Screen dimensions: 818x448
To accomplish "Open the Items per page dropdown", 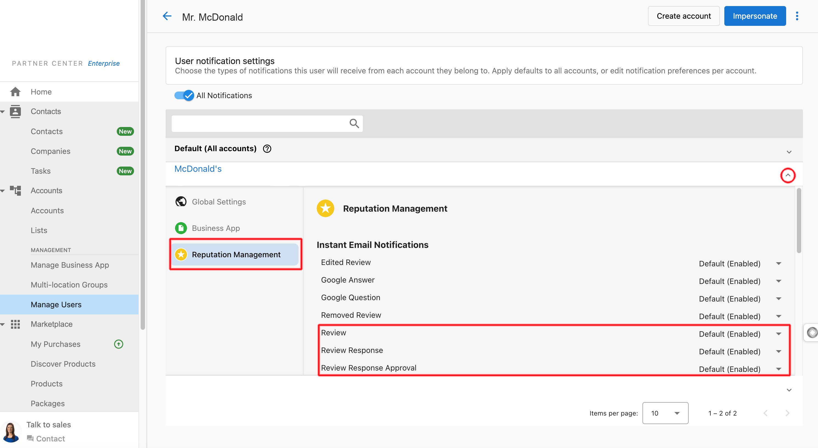I will 665,413.
